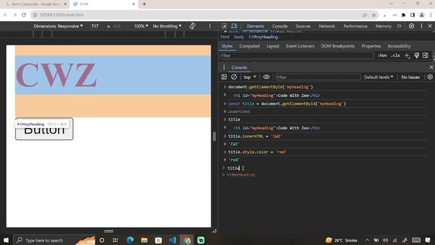The width and height of the screenshot is (435, 245).
Task: Expand the const title console entry arrow
Action: (225, 103)
